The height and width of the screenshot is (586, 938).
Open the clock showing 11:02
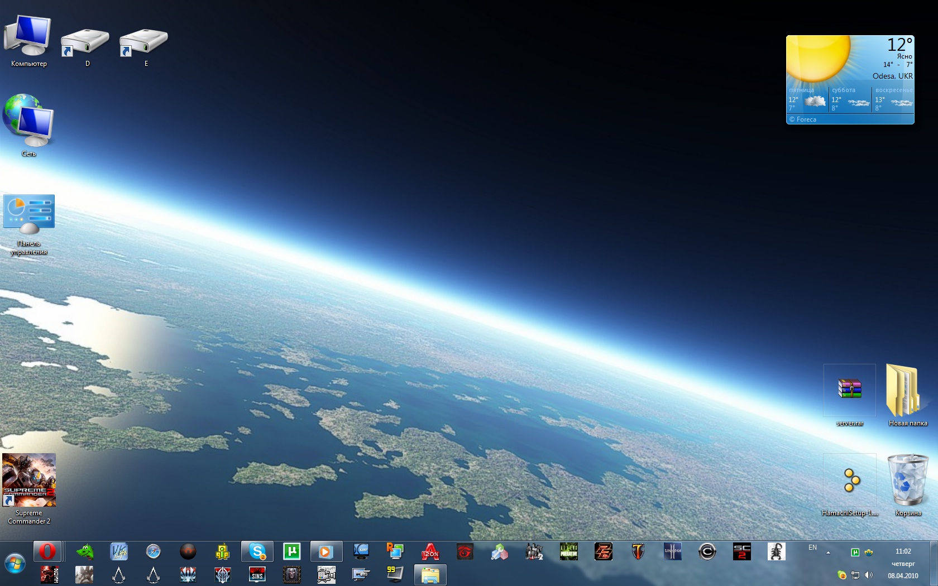pos(903,551)
